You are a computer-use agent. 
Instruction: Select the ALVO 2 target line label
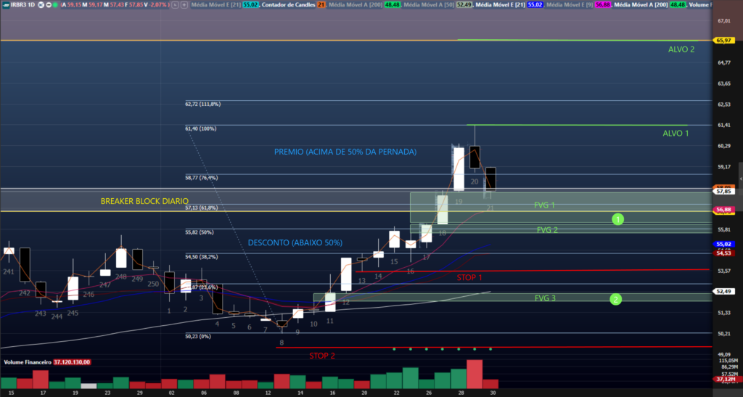click(681, 49)
